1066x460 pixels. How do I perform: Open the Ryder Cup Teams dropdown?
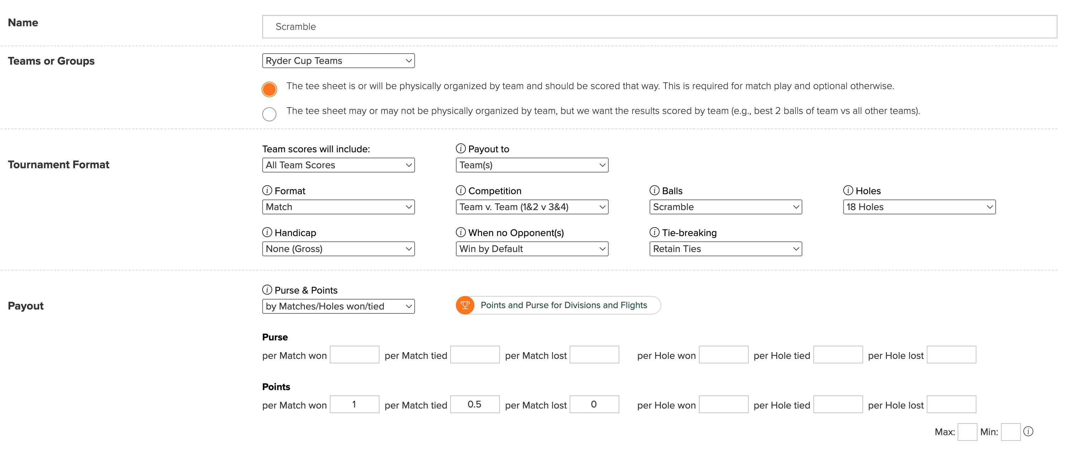click(x=339, y=61)
